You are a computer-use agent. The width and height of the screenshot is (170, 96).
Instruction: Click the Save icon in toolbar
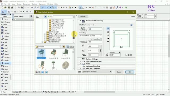coord(9,7)
